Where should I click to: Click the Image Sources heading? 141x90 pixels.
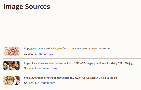point(27,7)
